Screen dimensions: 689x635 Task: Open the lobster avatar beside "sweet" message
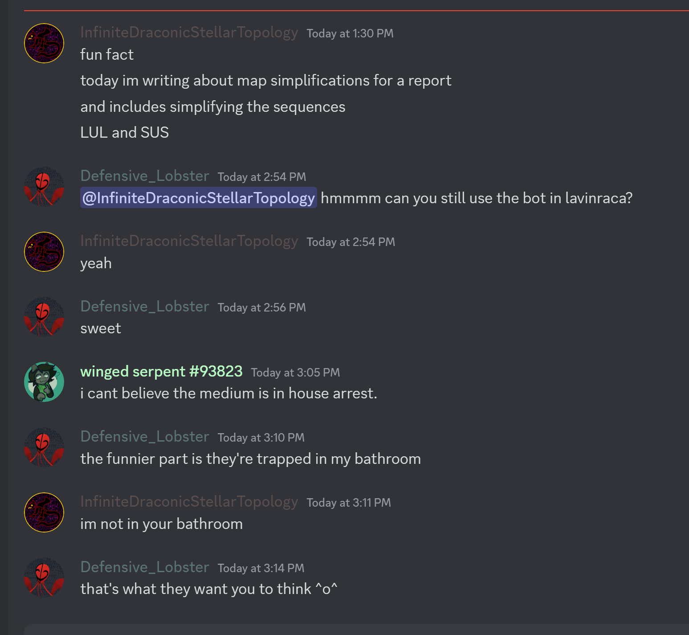pyautogui.click(x=44, y=317)
